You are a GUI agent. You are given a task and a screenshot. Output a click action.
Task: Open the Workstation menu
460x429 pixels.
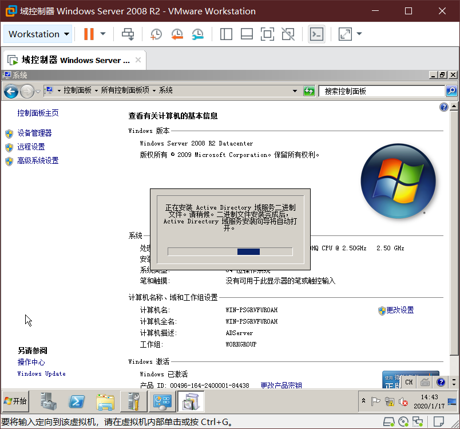click(x=38, y=34)
